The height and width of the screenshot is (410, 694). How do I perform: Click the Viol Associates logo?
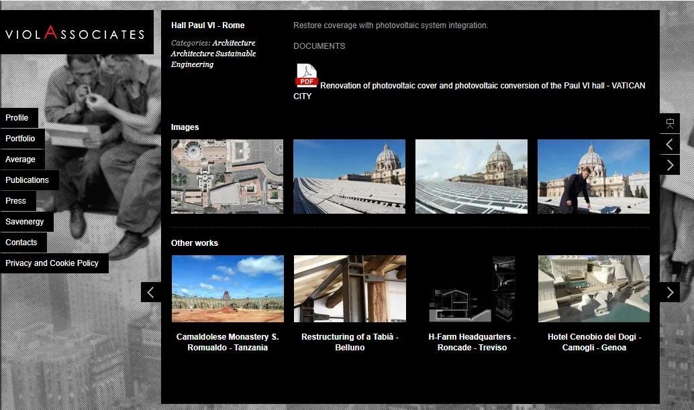point(75,33)
